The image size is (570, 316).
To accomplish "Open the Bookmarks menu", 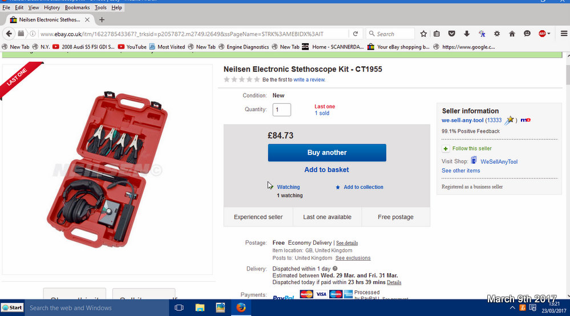I will coord(77,7).
